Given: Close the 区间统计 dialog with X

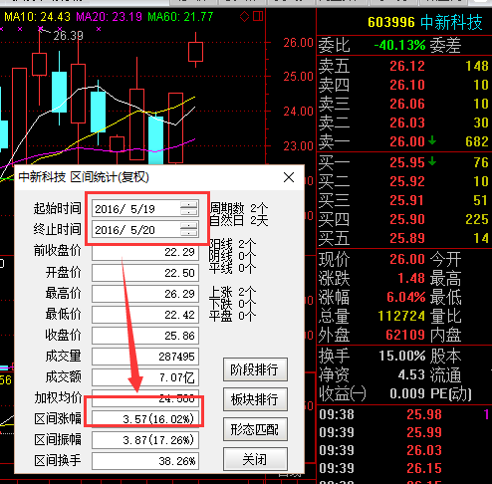Looking at the screenshot, I should [x=289, y=177].
